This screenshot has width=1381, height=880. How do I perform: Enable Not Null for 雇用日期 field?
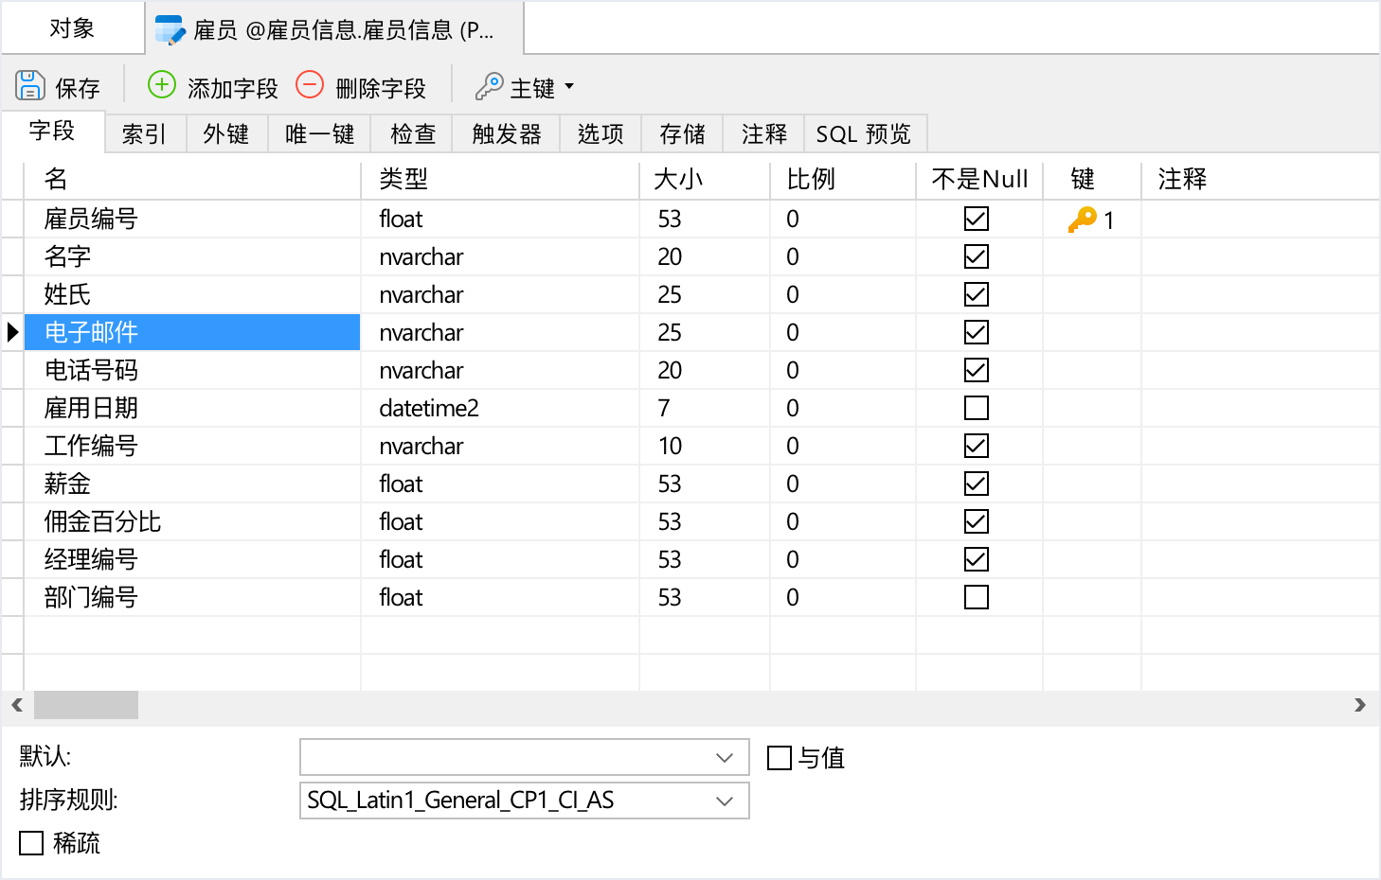click(976, 408)
